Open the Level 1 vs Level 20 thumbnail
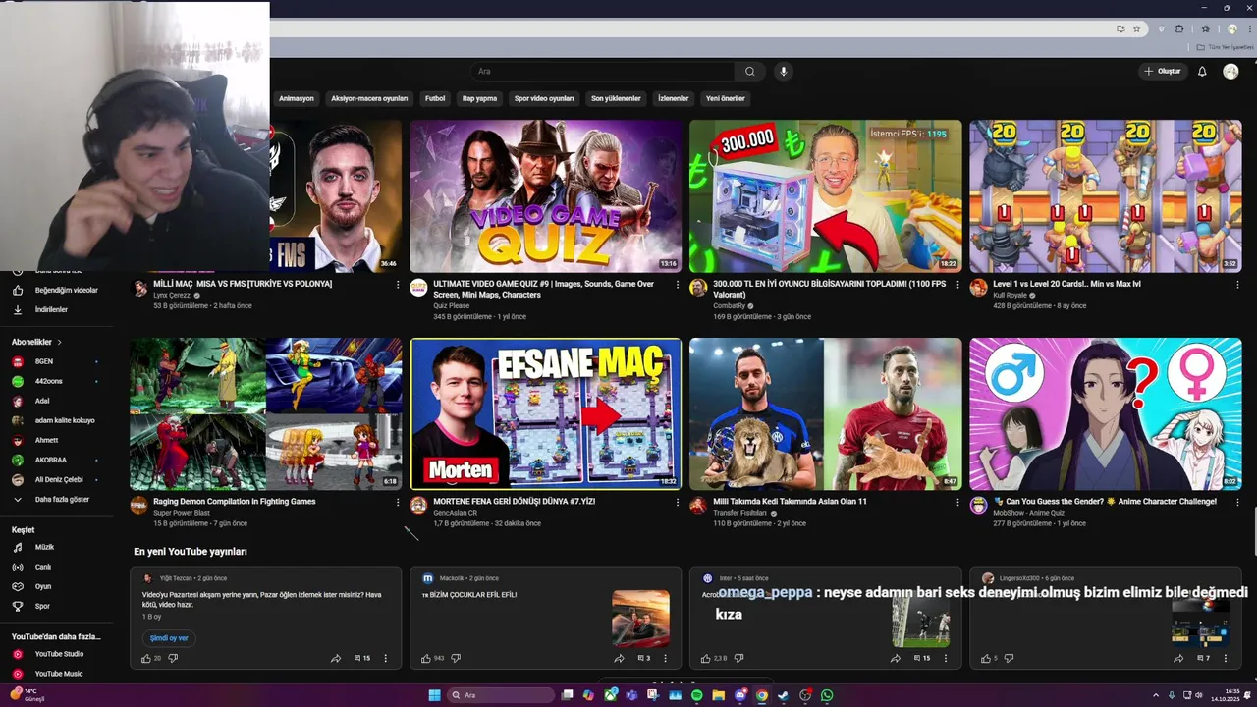The width and height of the screenshot is (1257, 707). pos(1106,196)
